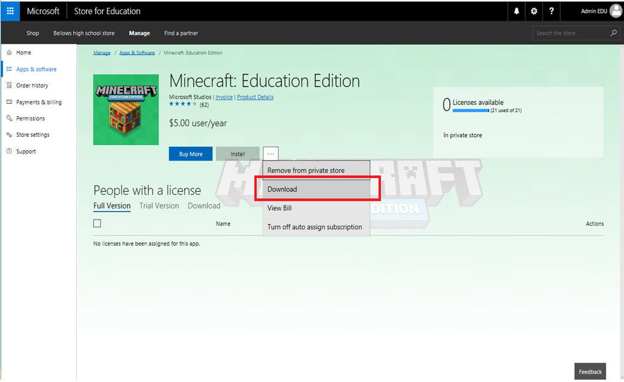The image size is (624, 382).
Task: Choose Remove from private store
Action: tap(316, 170)
